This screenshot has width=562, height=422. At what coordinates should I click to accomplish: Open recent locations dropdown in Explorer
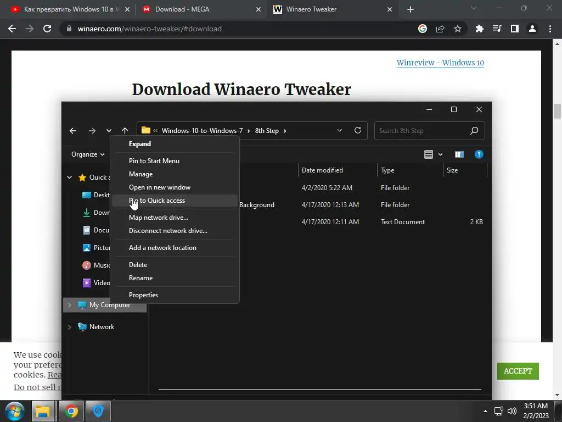coord(109,131)
